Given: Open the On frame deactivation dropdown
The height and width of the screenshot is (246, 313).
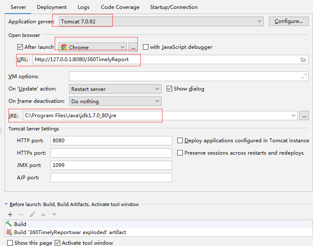Looking at the screenshot, I should [115, 101].
